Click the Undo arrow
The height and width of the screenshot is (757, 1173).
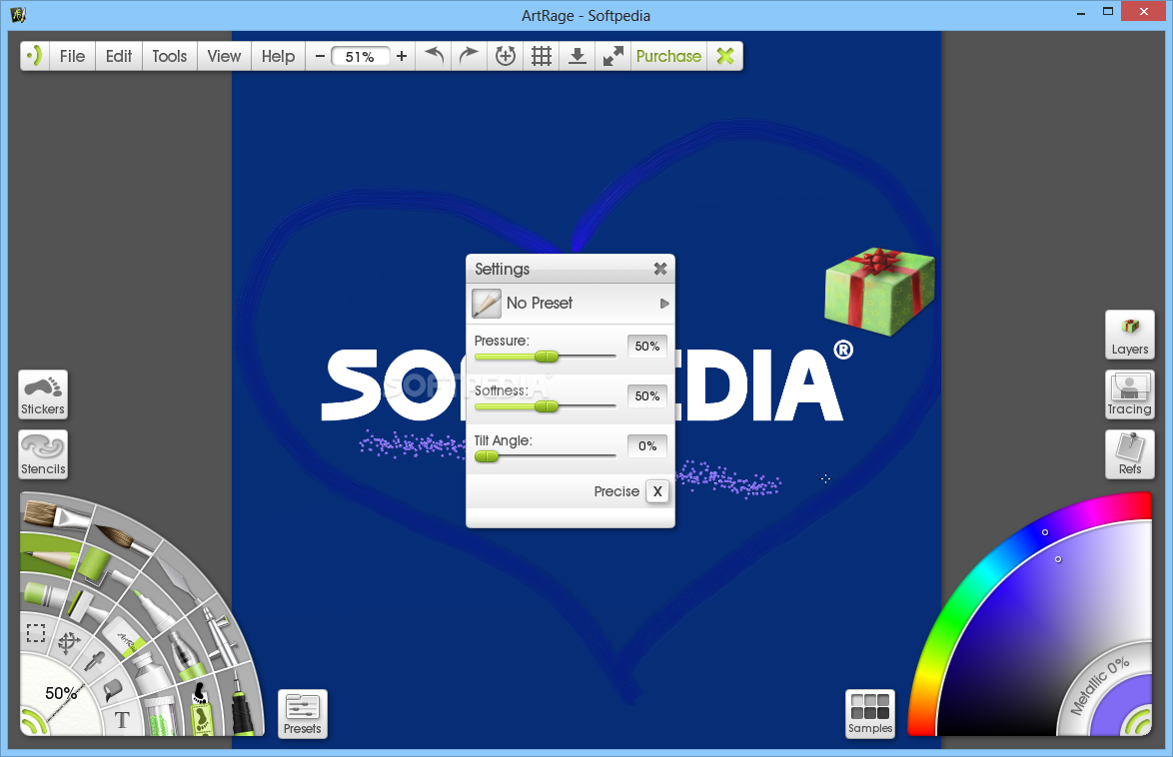click(434, 56)
